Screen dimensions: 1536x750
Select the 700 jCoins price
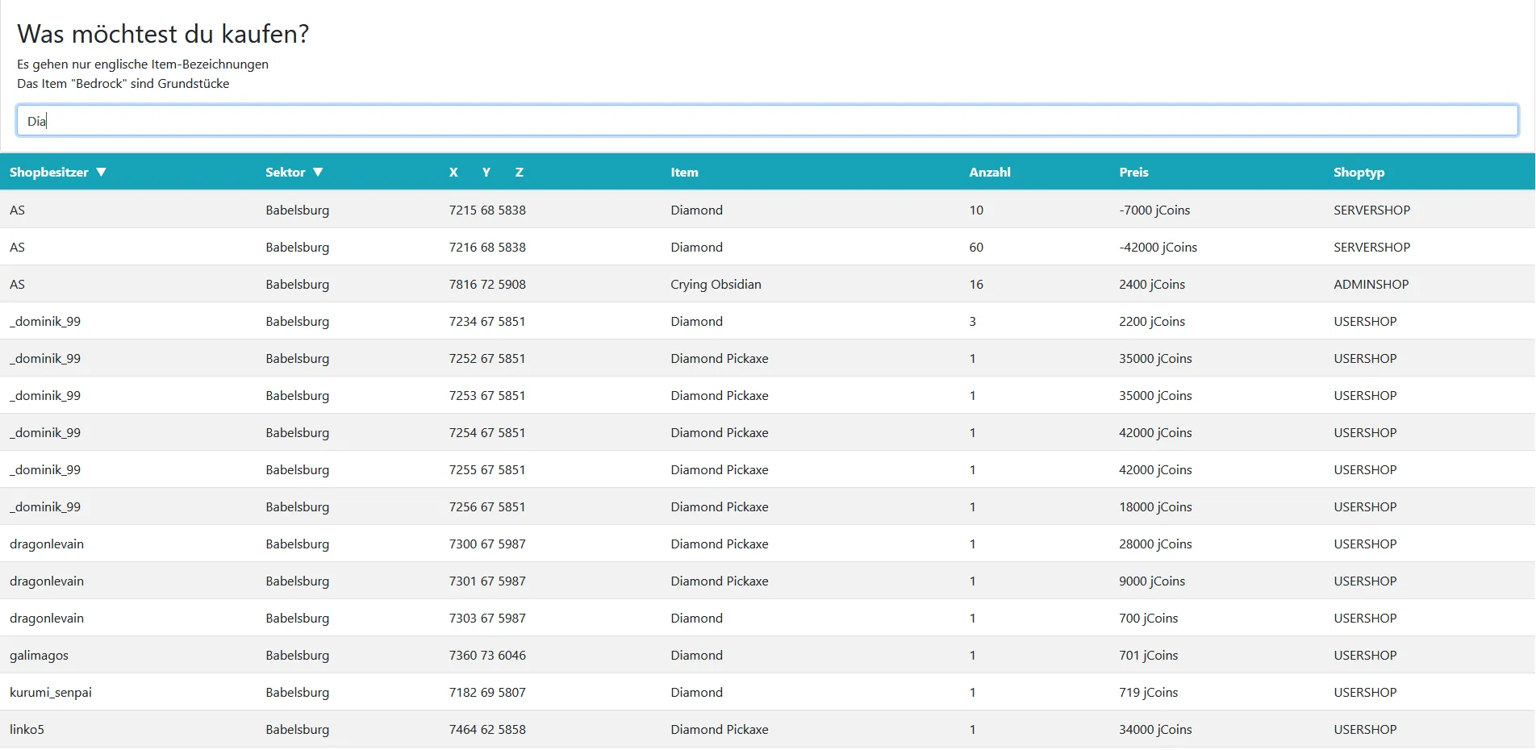pos(1148,618)
